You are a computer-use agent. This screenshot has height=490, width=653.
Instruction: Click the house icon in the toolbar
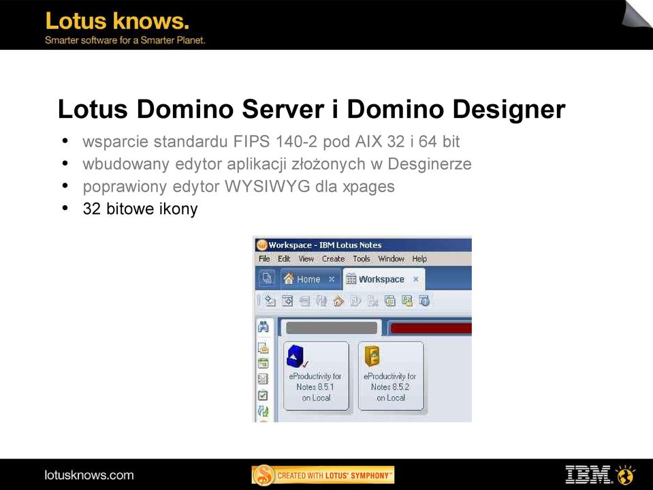pos(338,301)
